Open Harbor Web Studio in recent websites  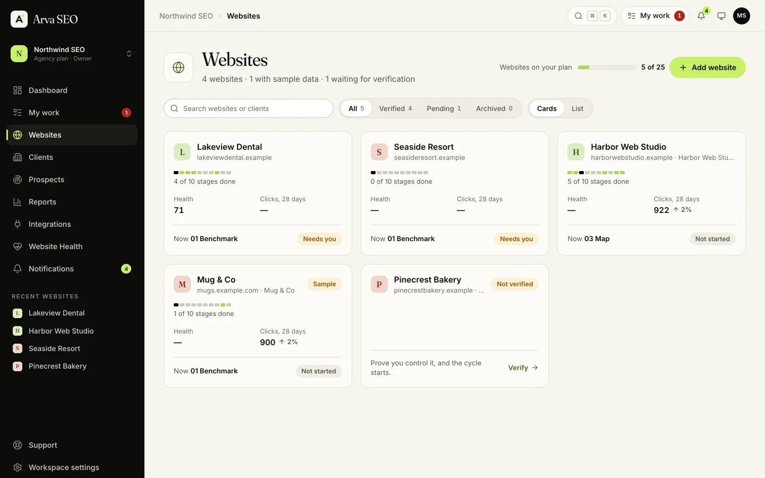72,331
